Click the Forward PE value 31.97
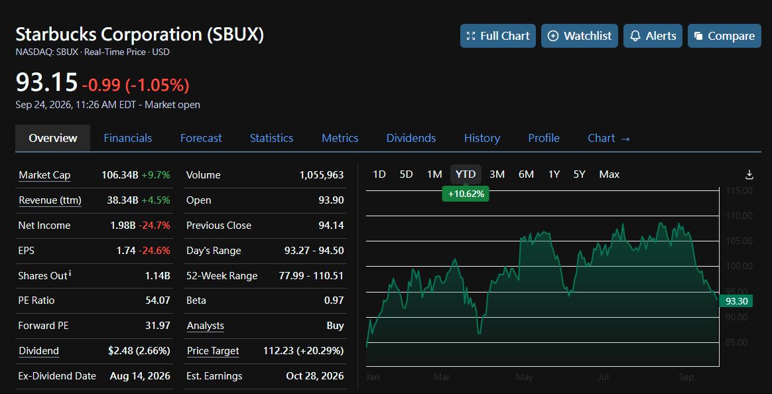Image resolution: width=772 pixels, height=394 pixels. pyautogui.click(x=158, y=326)
